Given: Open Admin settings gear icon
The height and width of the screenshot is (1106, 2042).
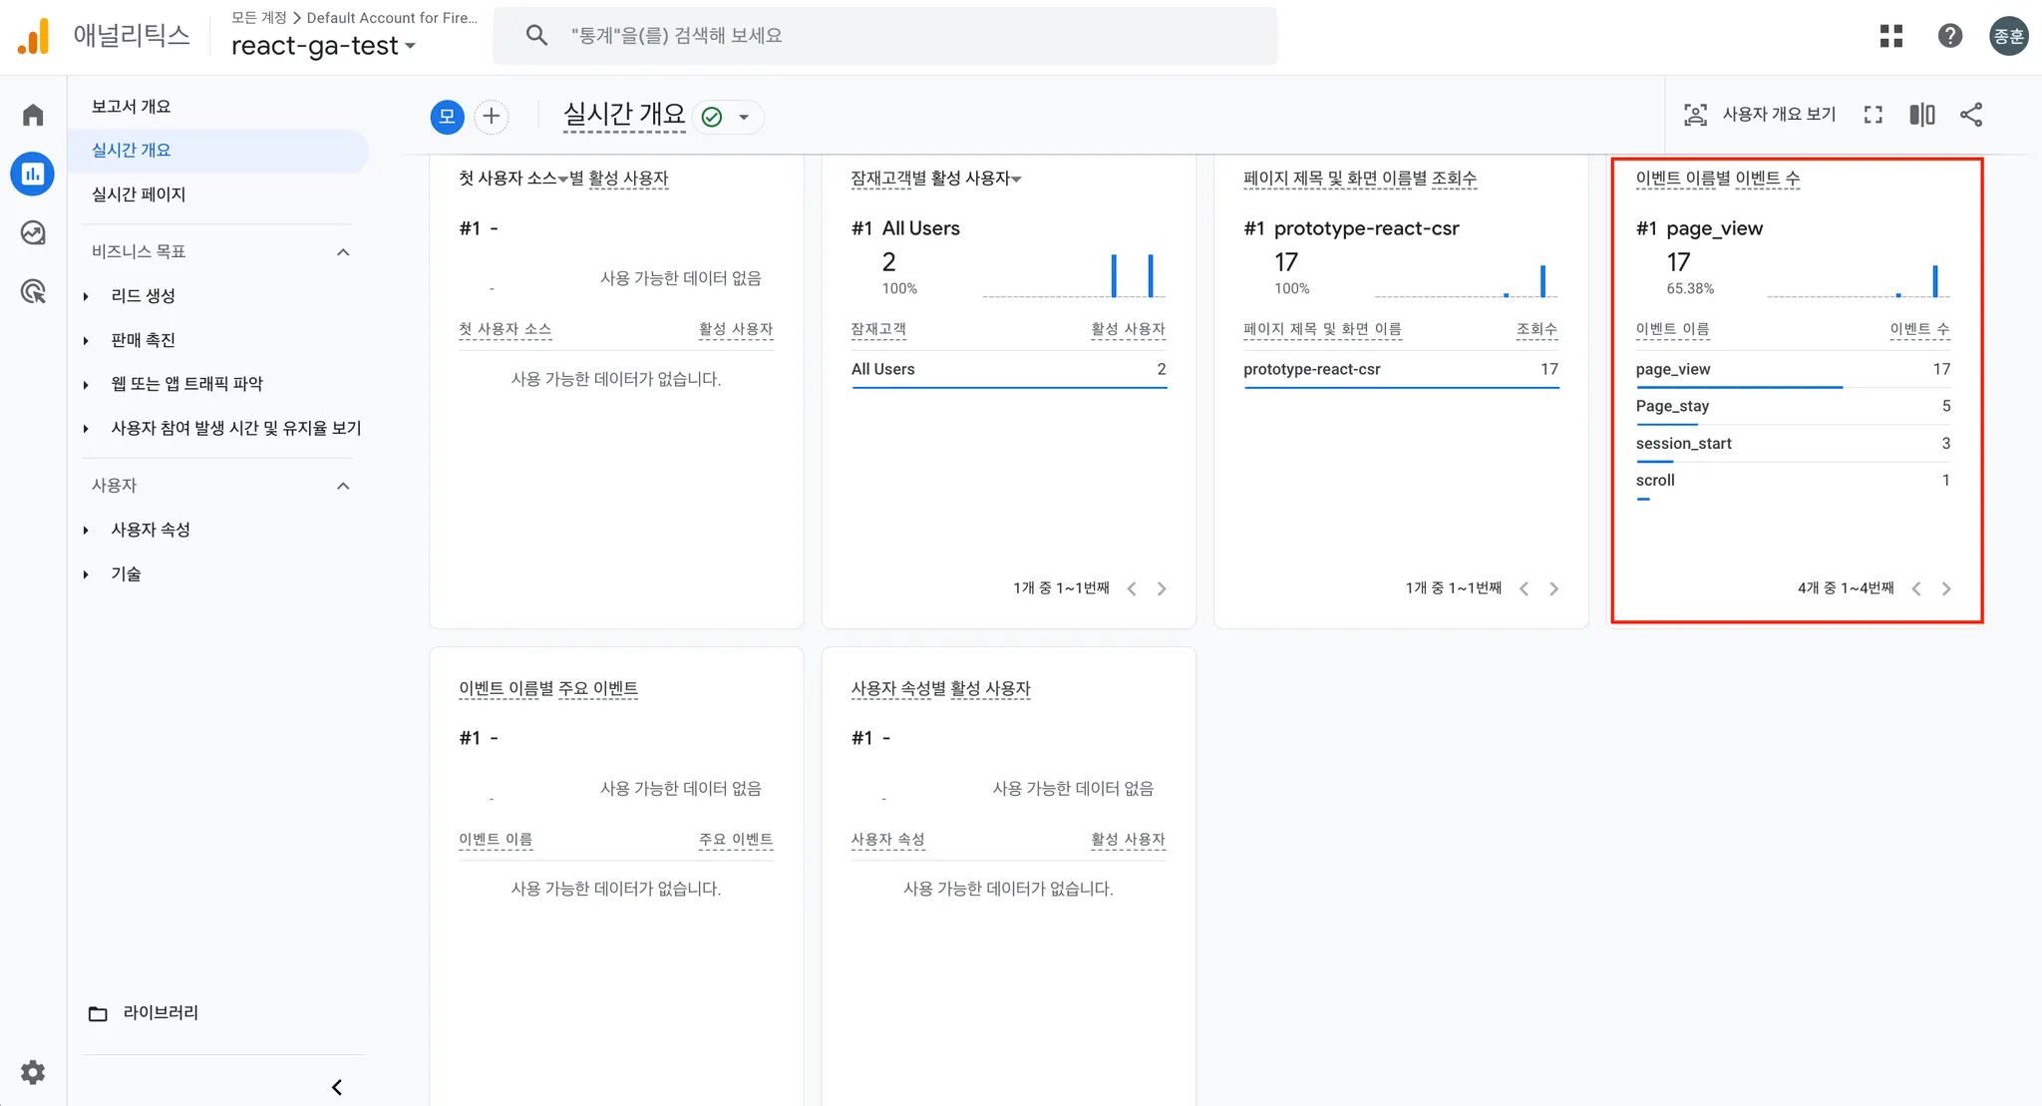Looking at the screenshot, I should [33, 1072].
